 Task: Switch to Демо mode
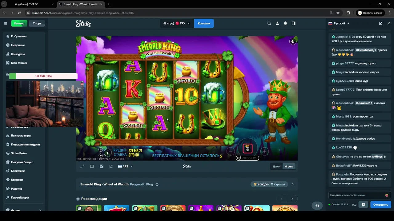tap(276, 166)
